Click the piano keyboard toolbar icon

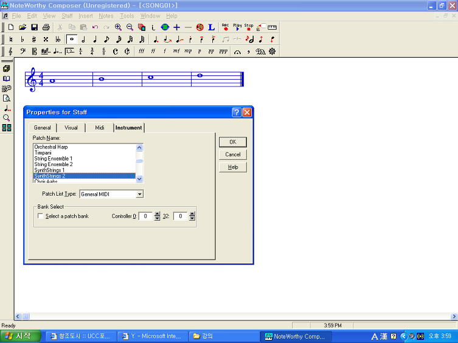[272, 27]
